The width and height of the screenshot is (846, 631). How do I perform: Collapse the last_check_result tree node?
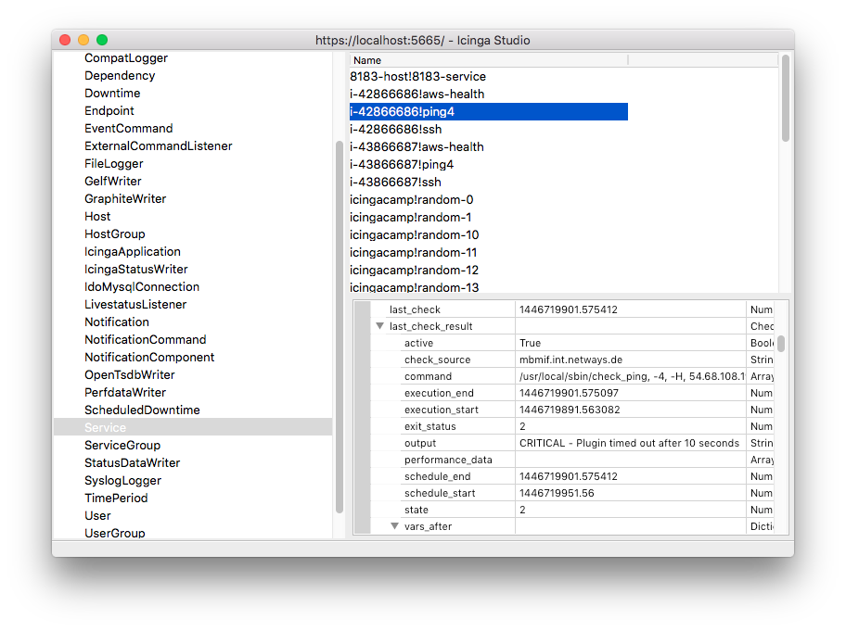pos(379,326)
